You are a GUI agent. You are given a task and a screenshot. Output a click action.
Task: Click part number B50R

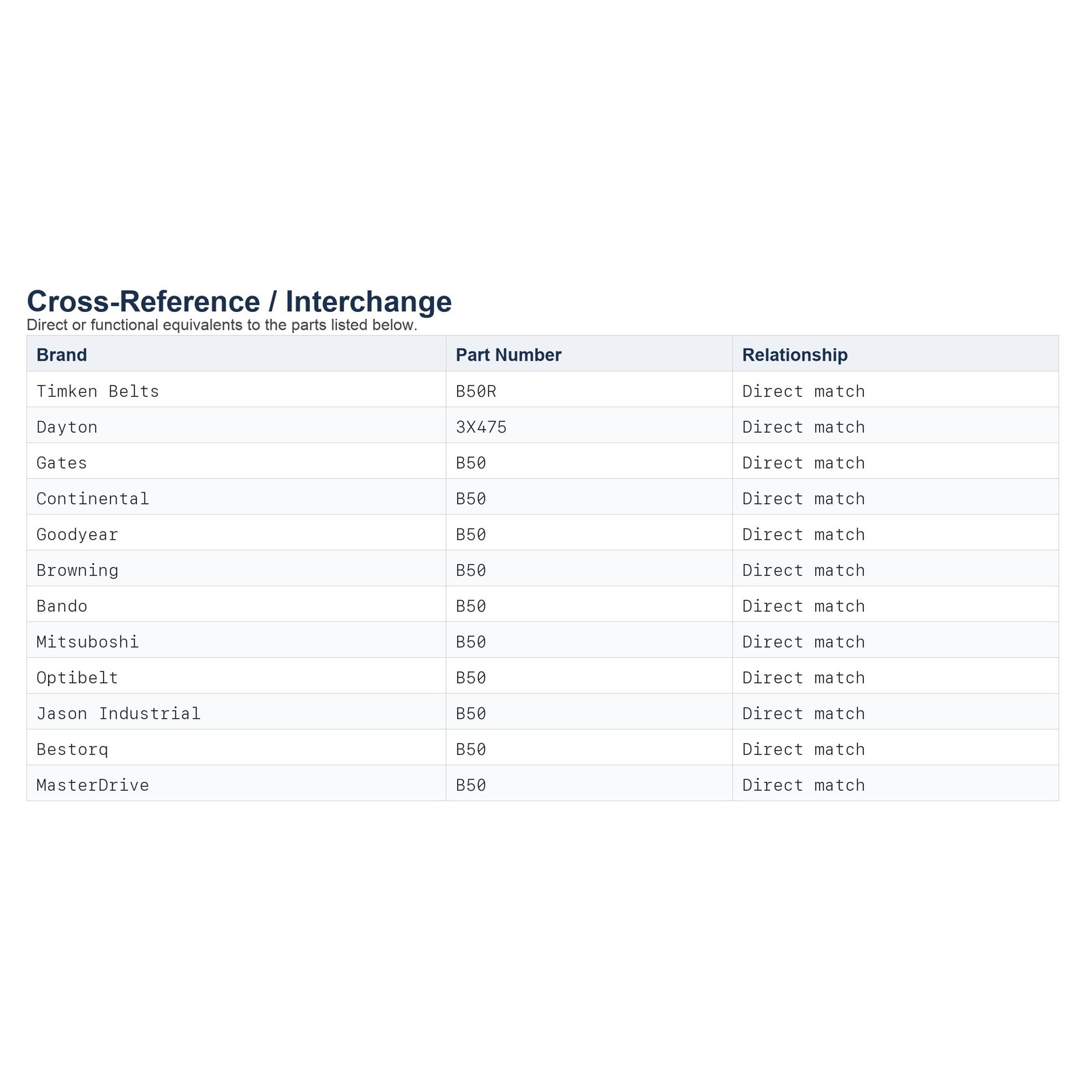[x=476, y=391]
